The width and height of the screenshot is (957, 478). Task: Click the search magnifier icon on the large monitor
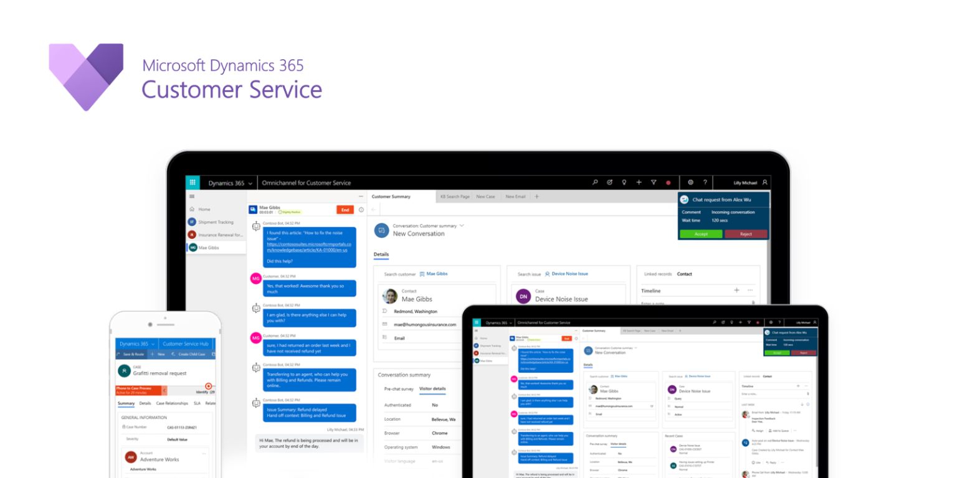(595, 183)
